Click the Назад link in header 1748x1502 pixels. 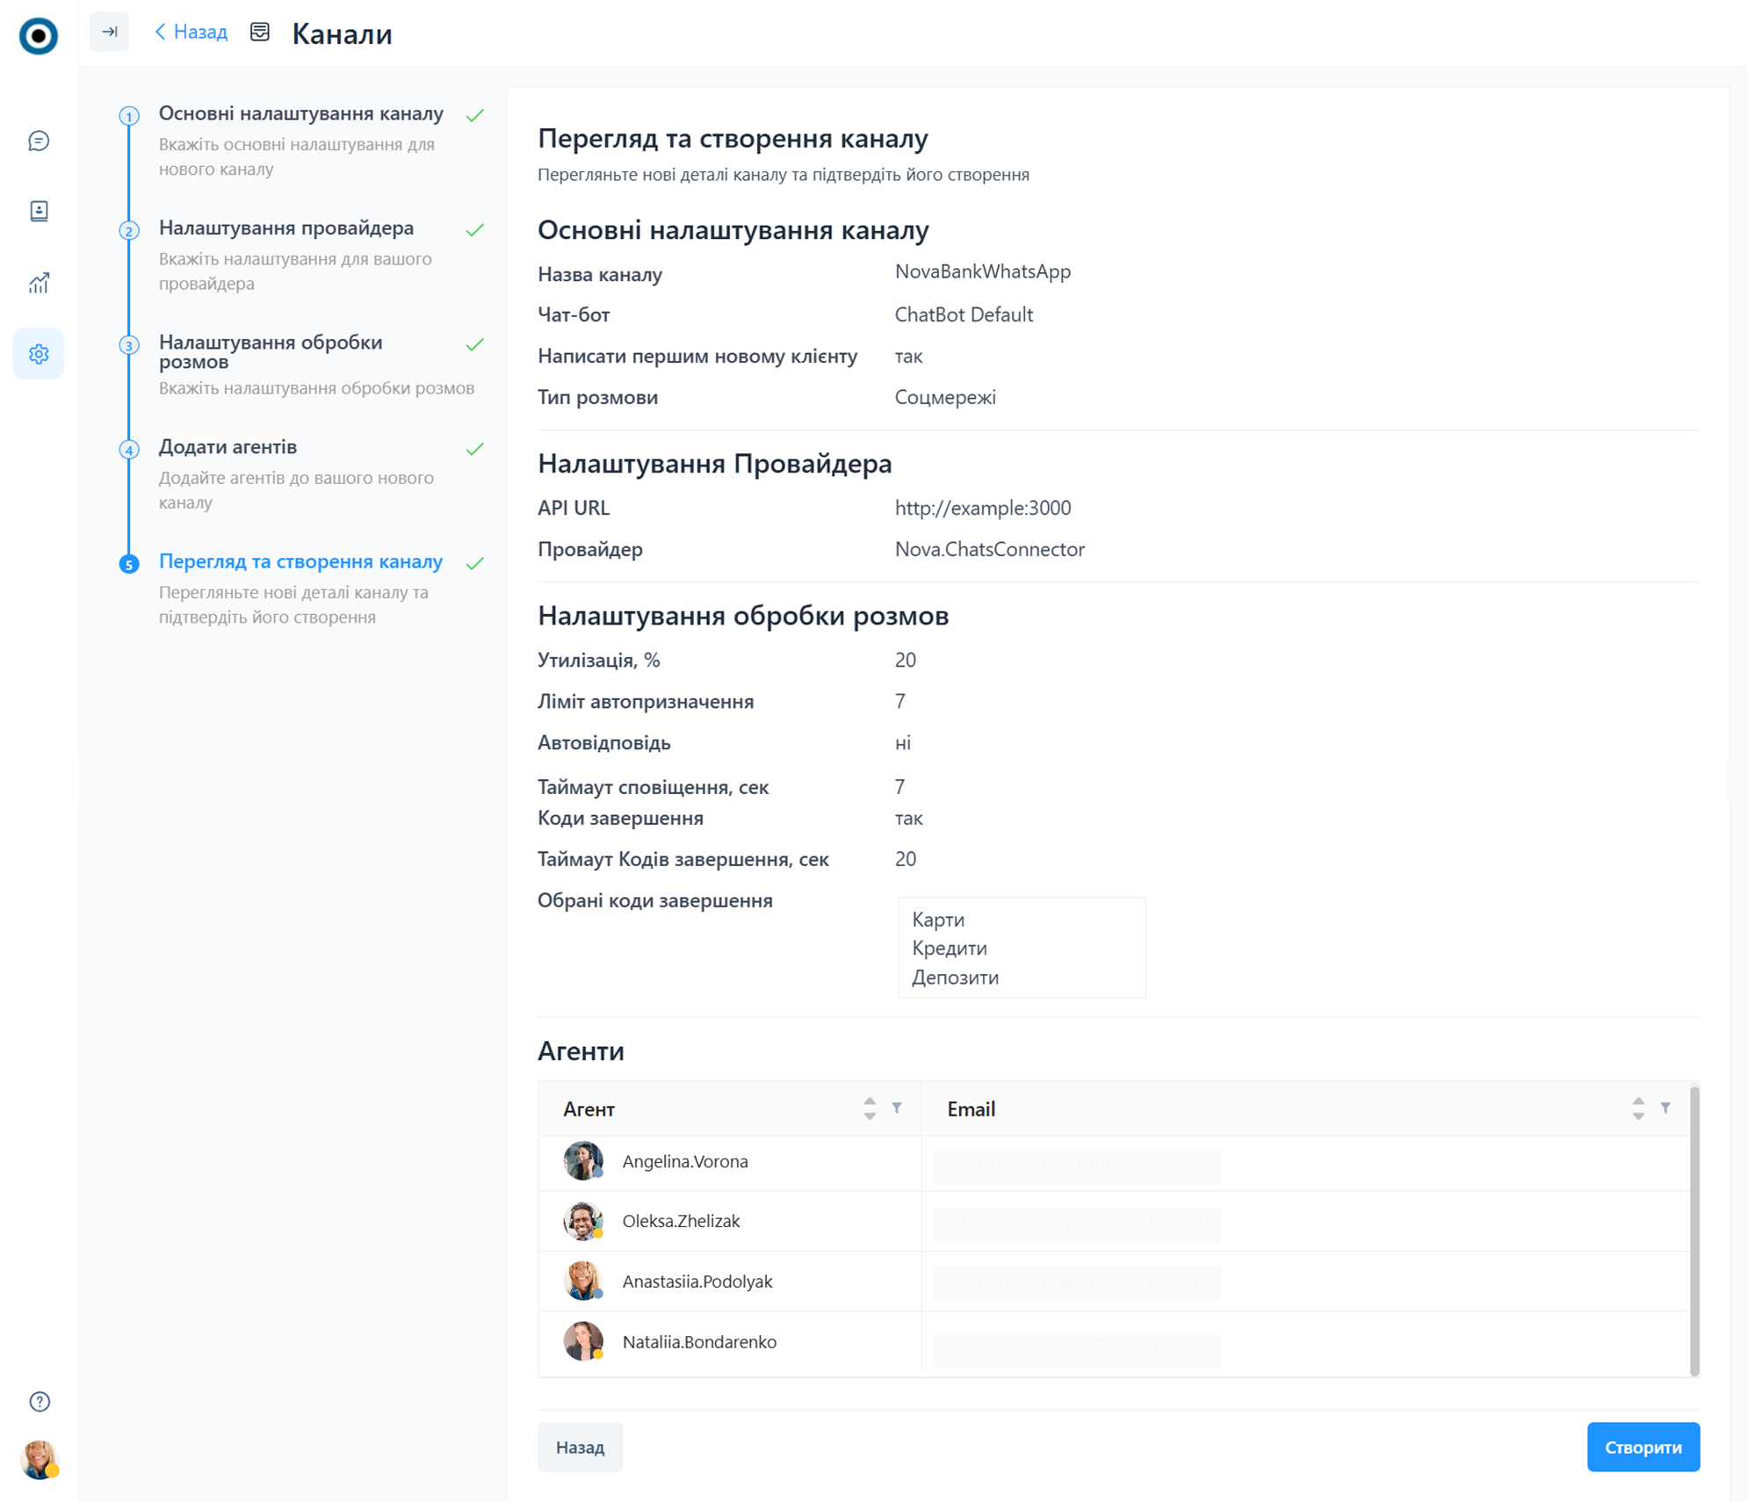click(191, 32)
